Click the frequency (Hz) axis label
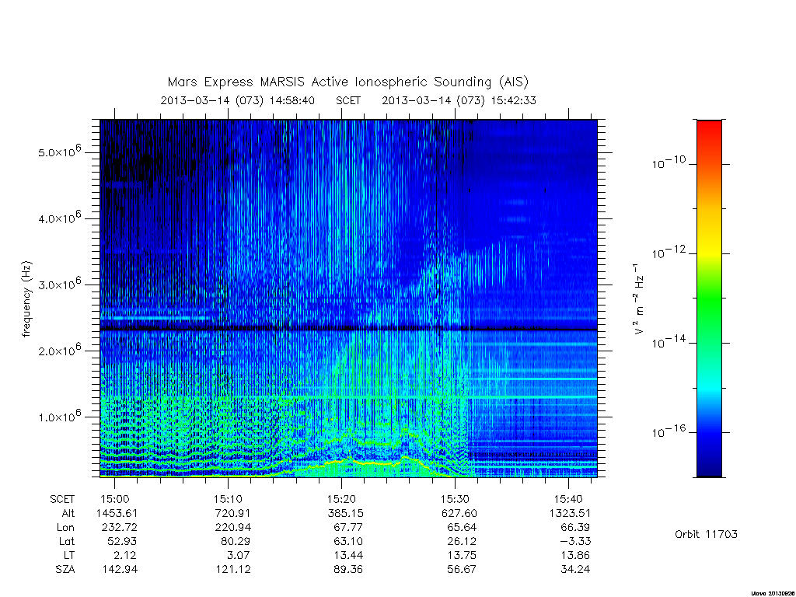This screenshot has width=796, height=597. pyautogui.click(x=27, y=299)
